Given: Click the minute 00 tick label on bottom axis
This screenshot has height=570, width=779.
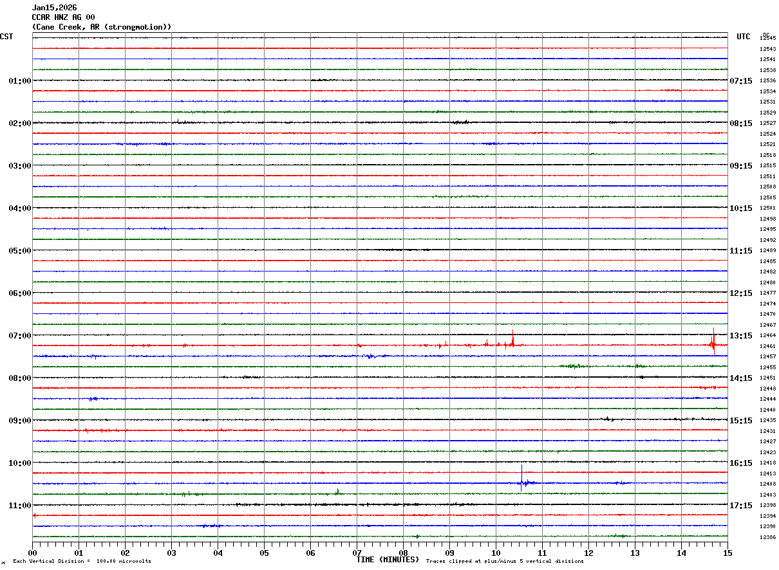Looking at the screenshot, I should point(33,553).
